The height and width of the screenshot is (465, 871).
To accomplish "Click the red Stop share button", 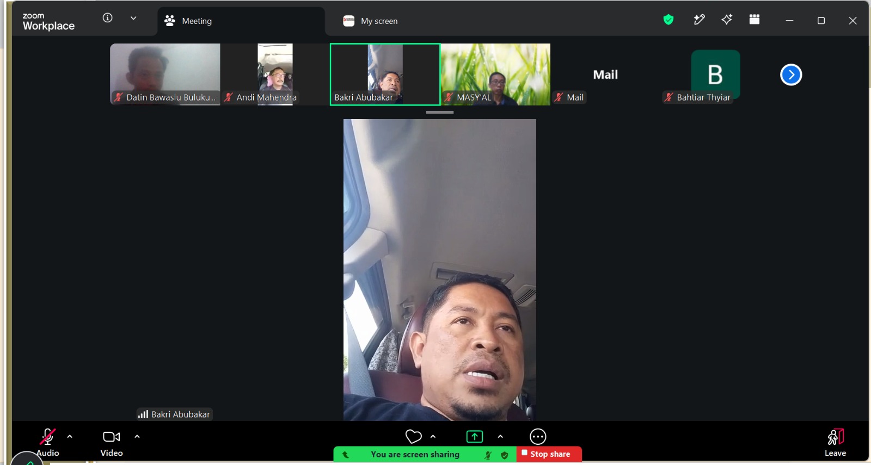I will [x=549, y=454].
